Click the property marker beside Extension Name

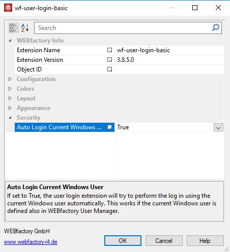tap(110, 50)
